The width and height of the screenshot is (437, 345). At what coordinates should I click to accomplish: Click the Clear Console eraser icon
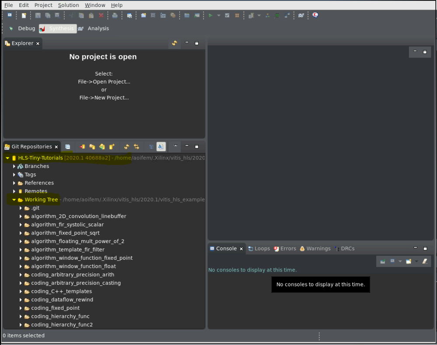424,261
